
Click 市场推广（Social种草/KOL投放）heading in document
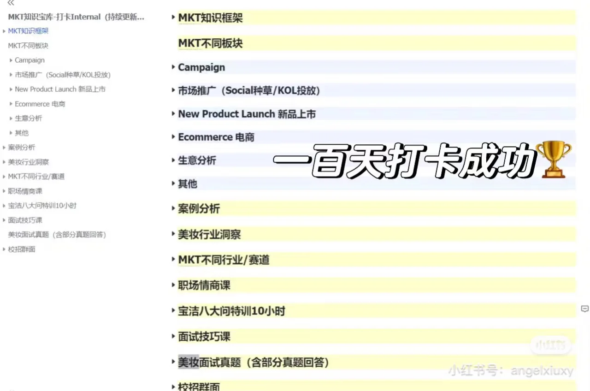click(249, 90)
